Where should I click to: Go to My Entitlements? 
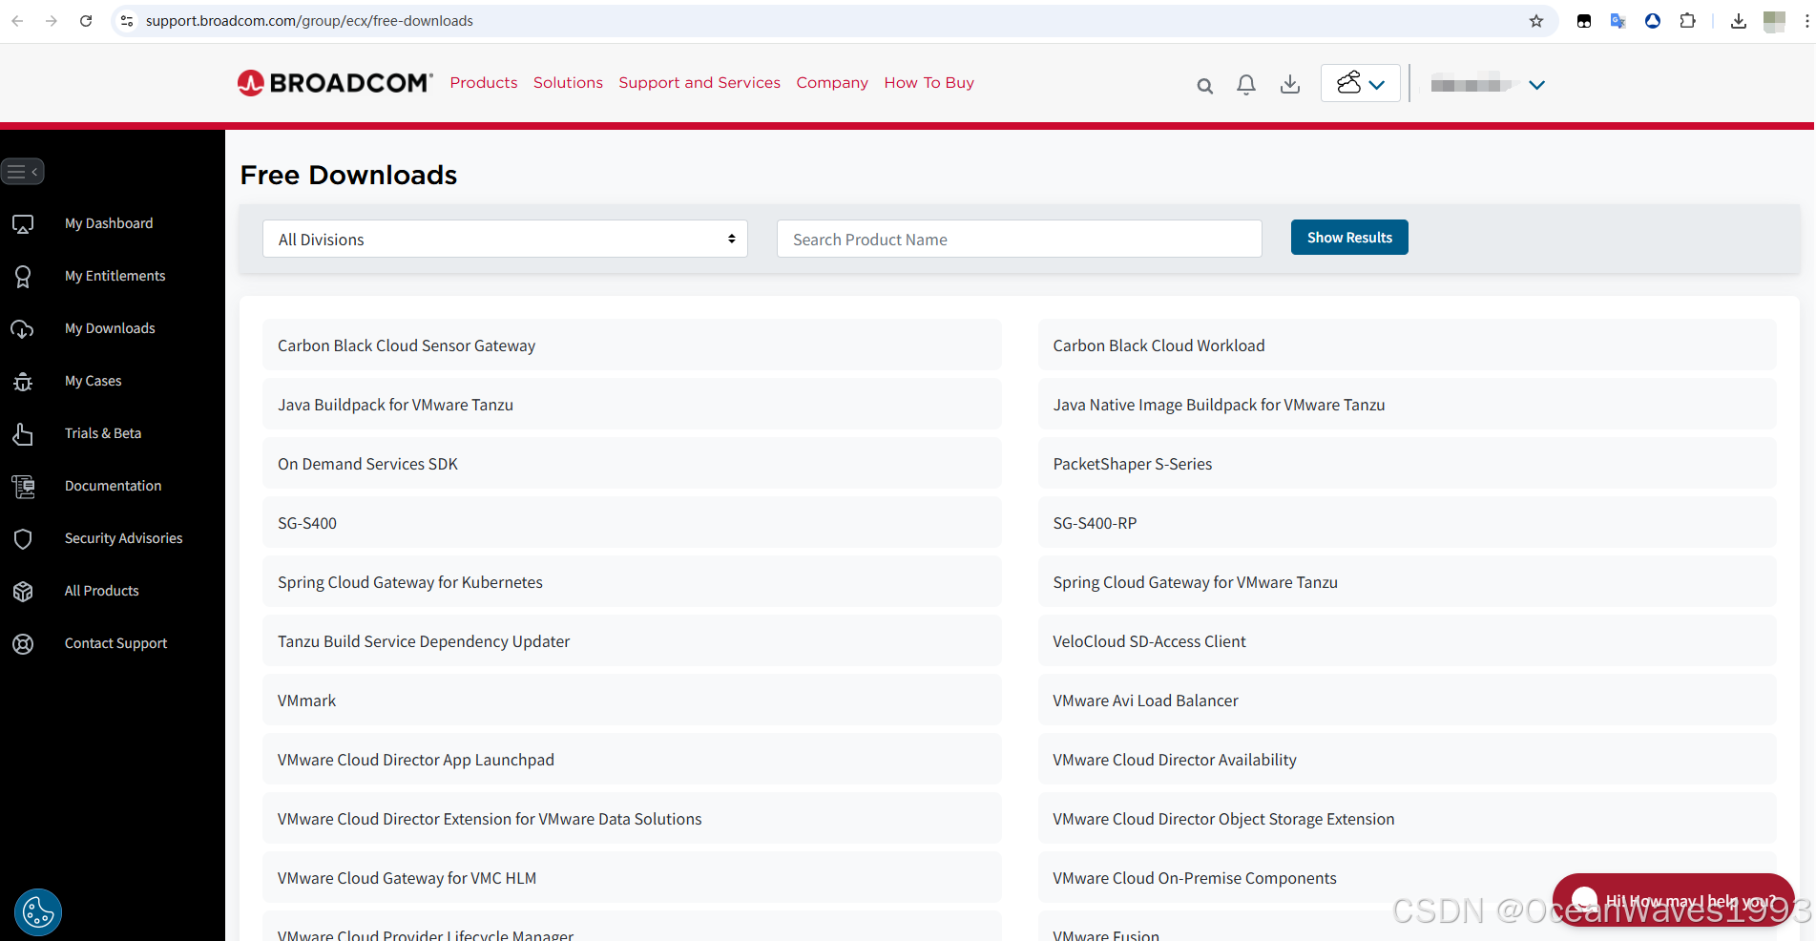click(x=115, y=276)
